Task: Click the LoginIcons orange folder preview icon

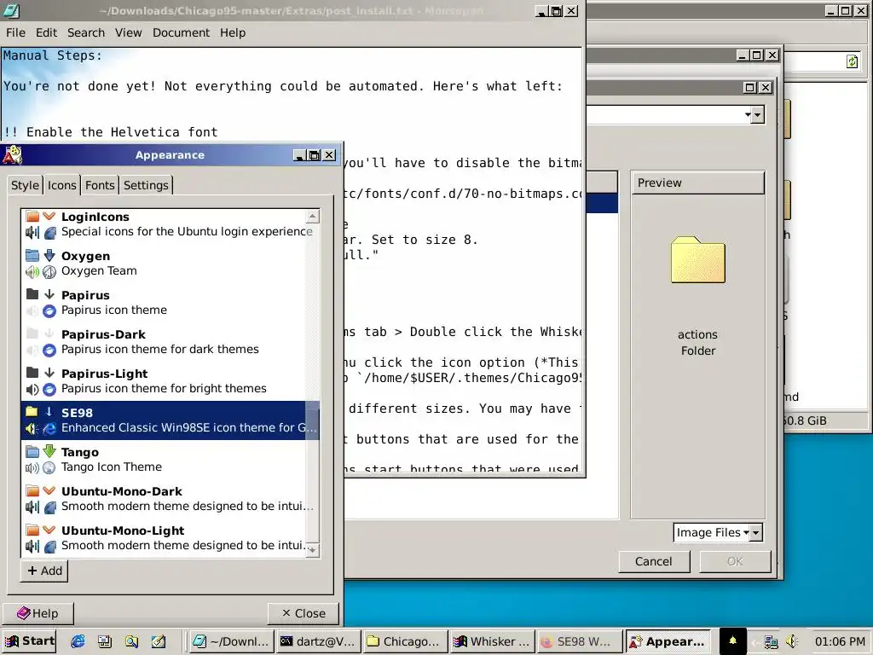Action: coord(32,216)
